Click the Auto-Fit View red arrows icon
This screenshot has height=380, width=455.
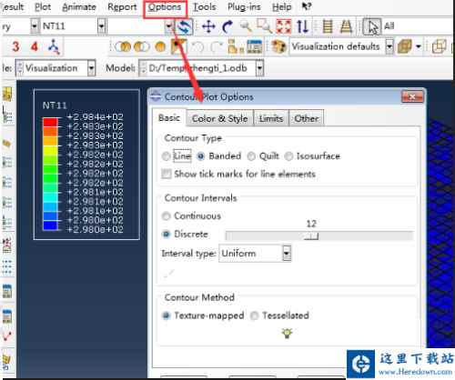[x=284, y=26]
